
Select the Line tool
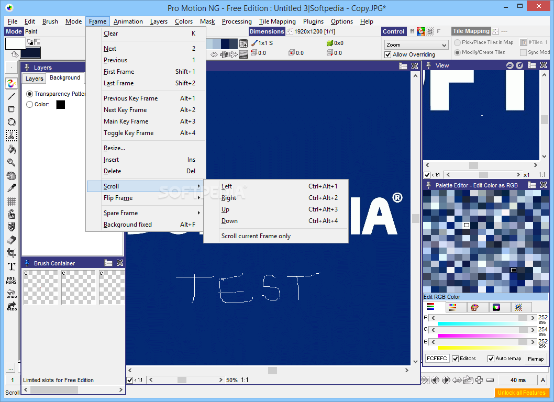coord(12,96)
